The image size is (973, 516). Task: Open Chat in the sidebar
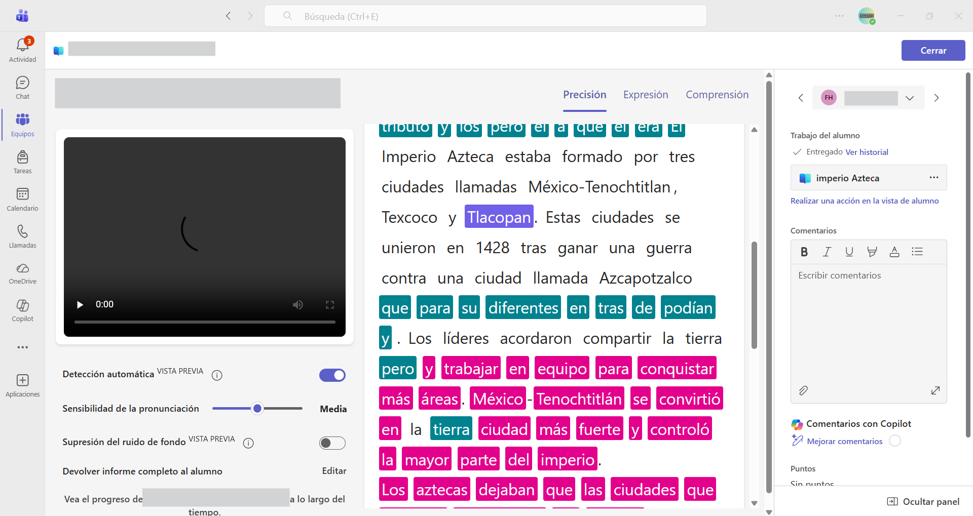tap(22, 88)
